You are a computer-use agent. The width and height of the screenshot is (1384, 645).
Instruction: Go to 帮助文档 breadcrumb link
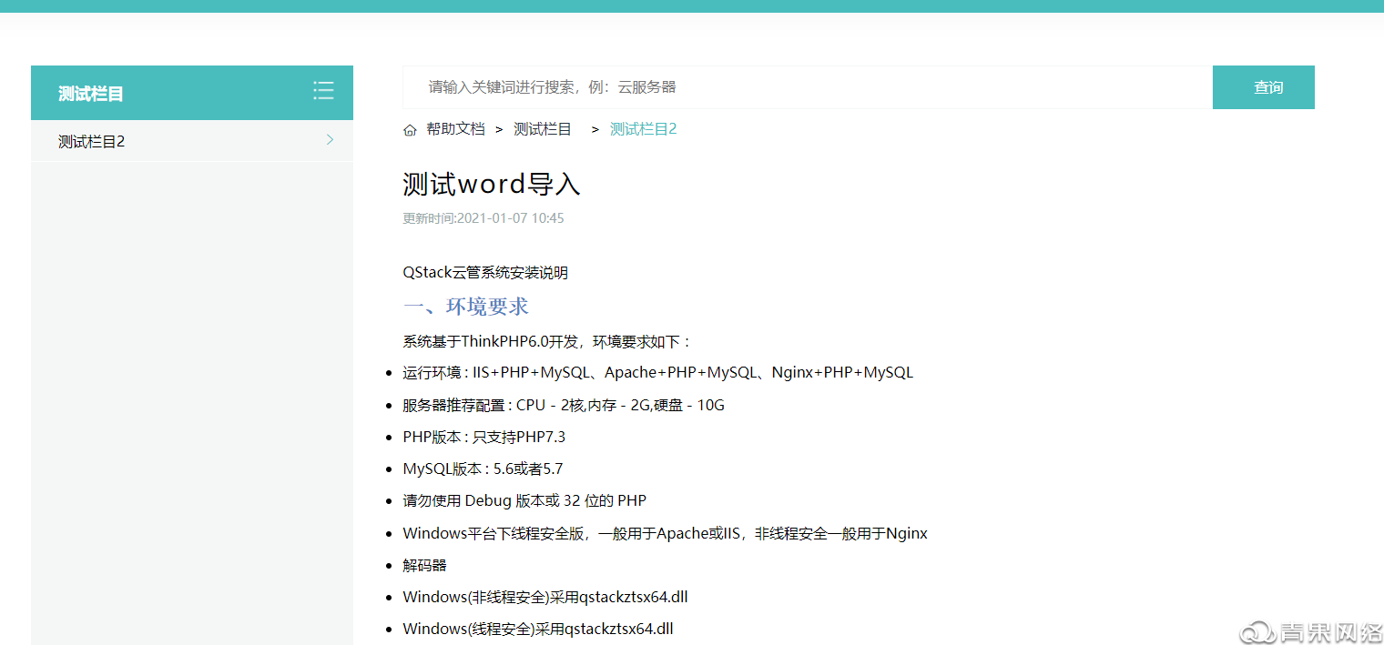(455, 129)
